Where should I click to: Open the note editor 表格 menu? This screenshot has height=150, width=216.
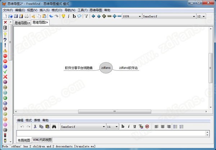click(37, 120)
